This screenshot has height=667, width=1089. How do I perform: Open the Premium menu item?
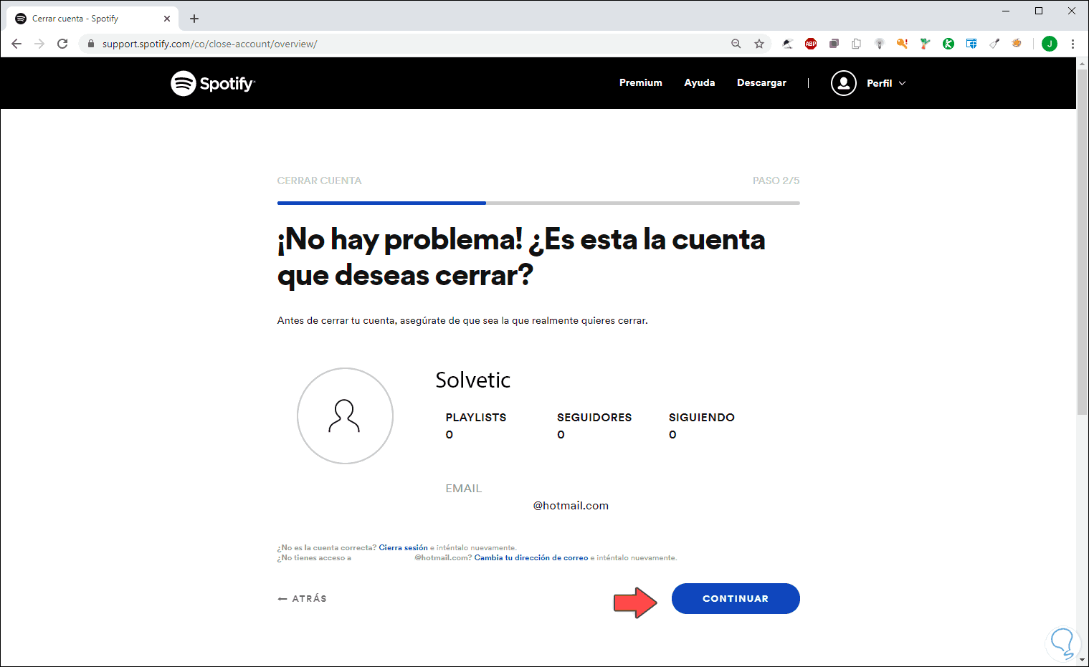coord(641,83)
